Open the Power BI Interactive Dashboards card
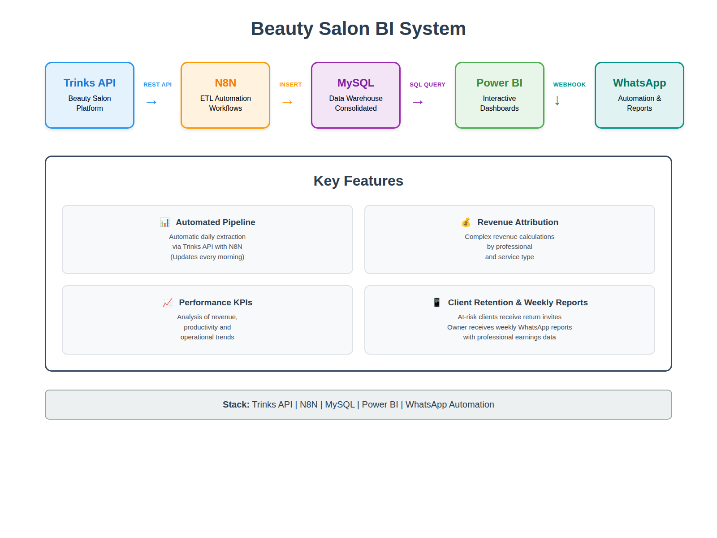The height and width of the screenshot is (538, 717). [x=499, y=95]
